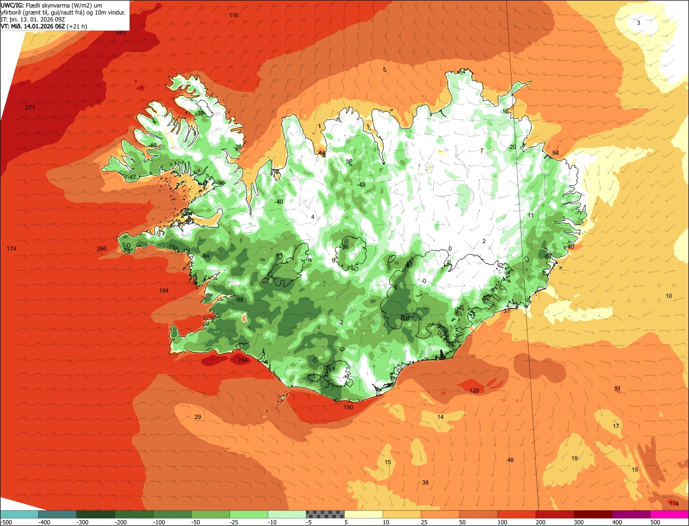The image size is (689, 526).
Task: Click the legend label '500'
Action: point(655,522)
